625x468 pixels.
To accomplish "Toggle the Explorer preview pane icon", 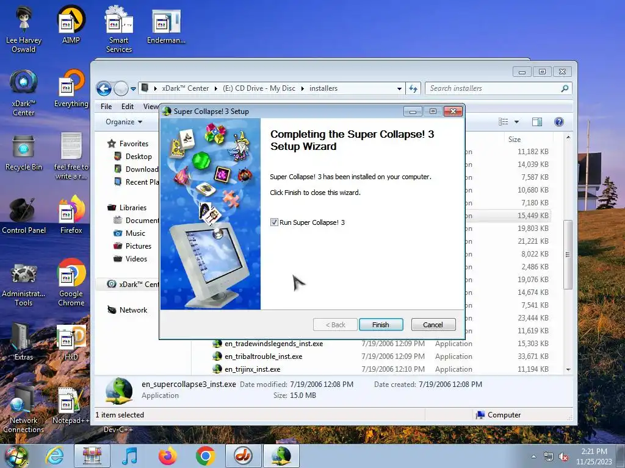I will (x=537, y=122).
